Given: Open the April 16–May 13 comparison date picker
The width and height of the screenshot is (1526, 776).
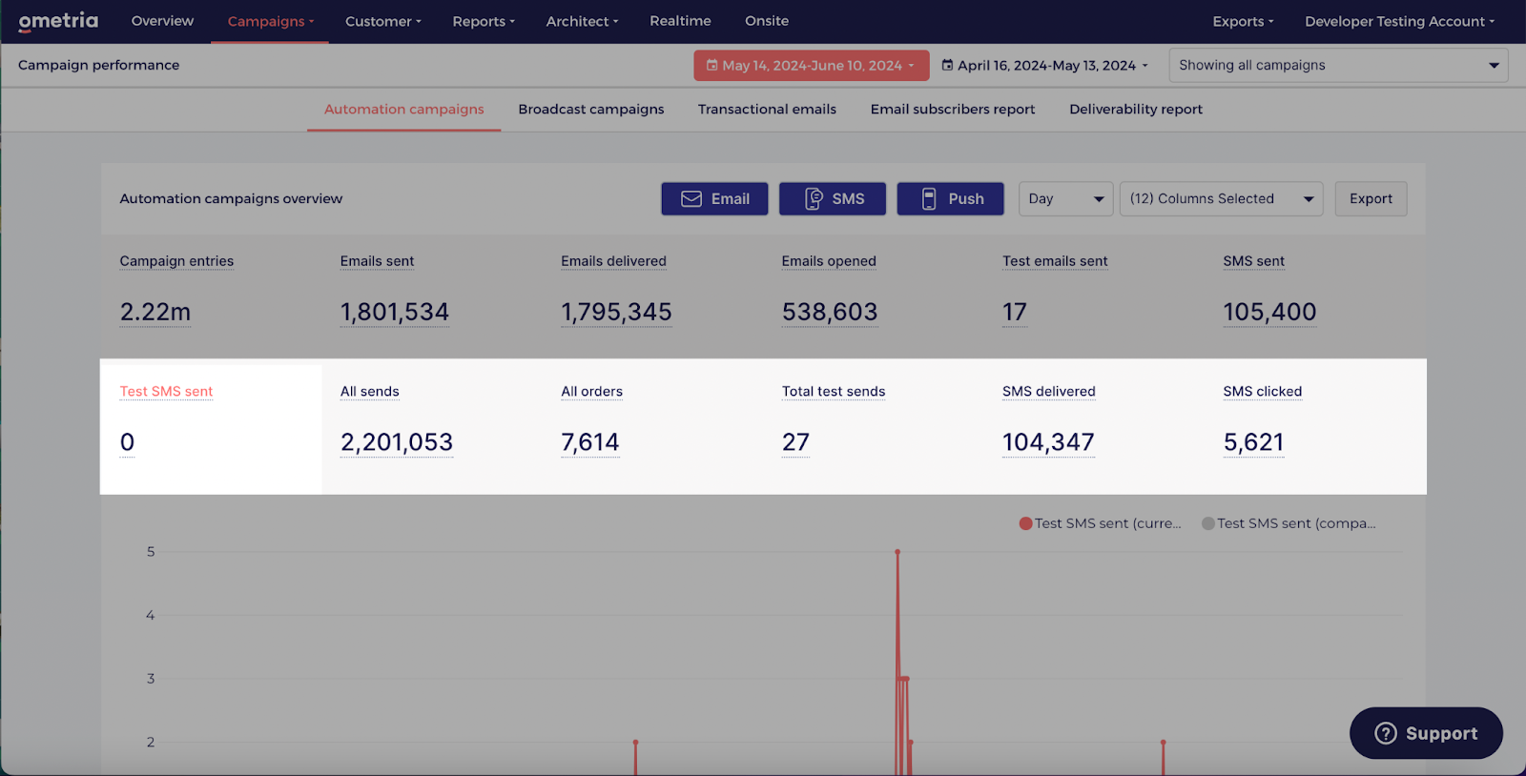Looking at the screenshot, I should pos(1045,65).
